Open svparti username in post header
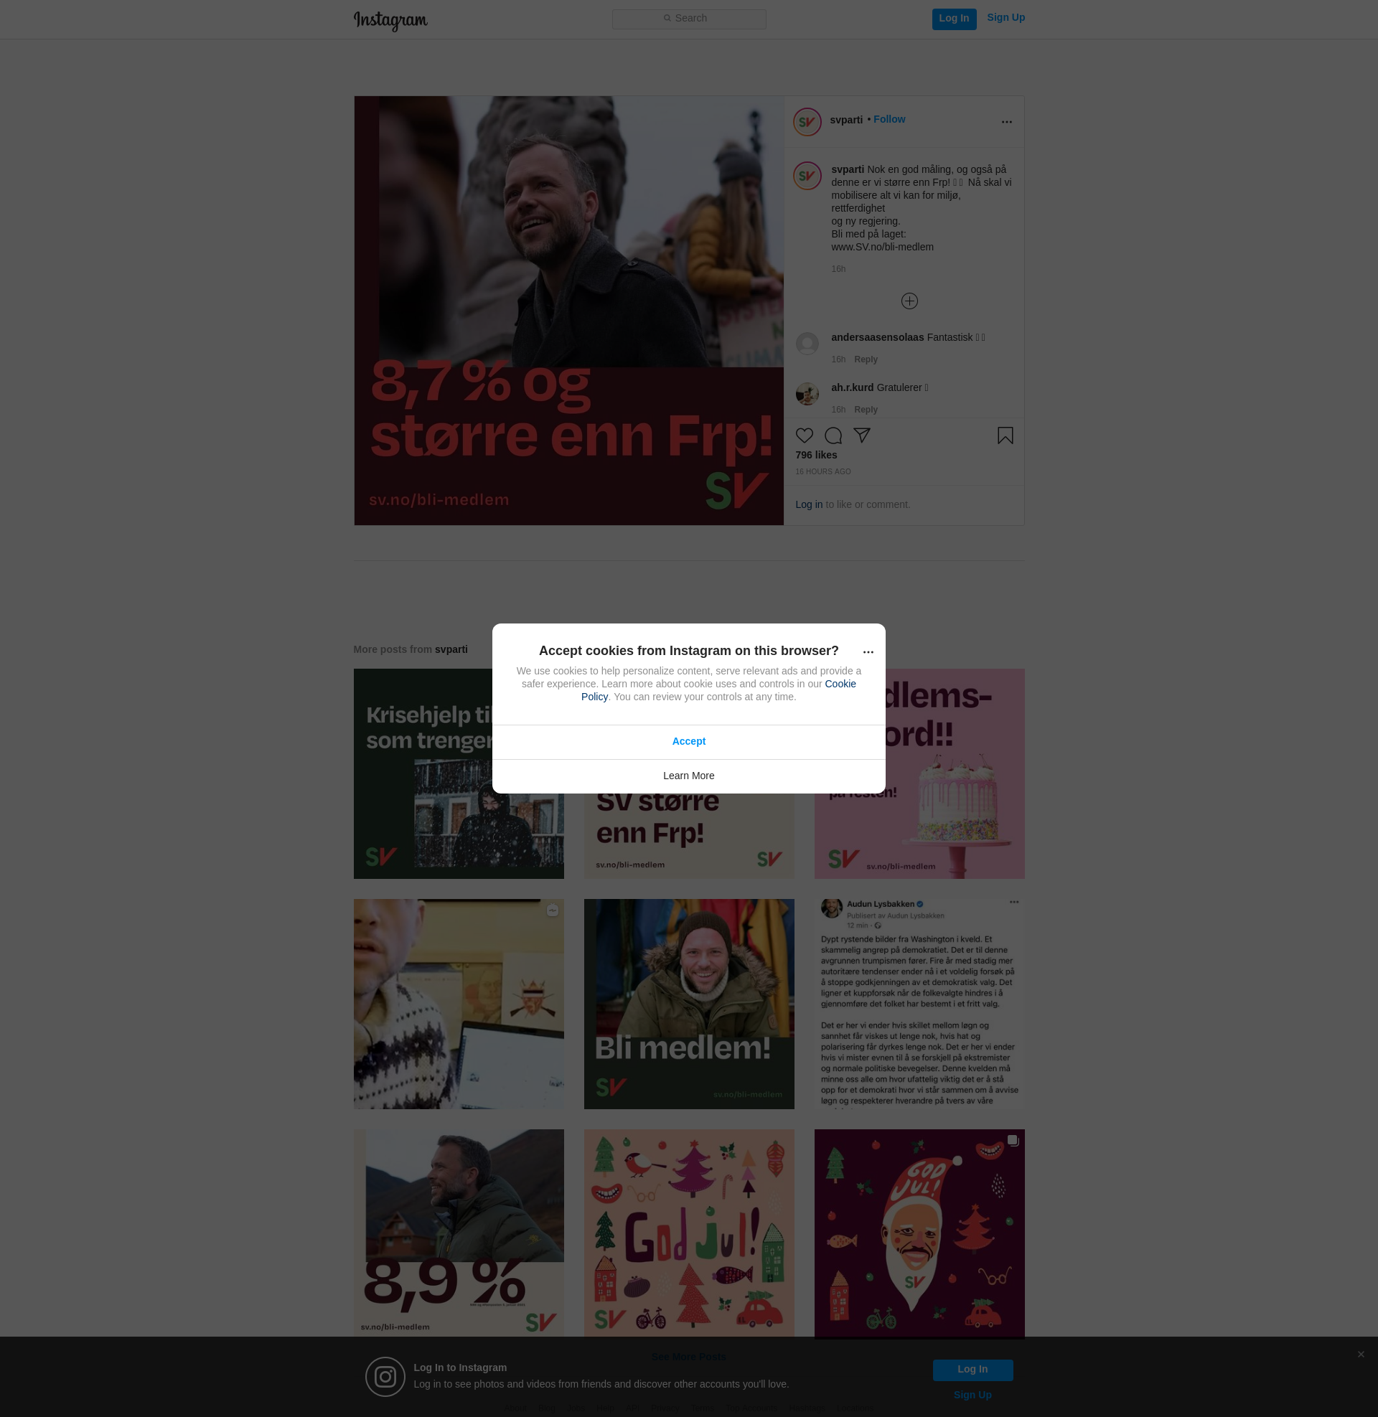 tap(846, 120)
